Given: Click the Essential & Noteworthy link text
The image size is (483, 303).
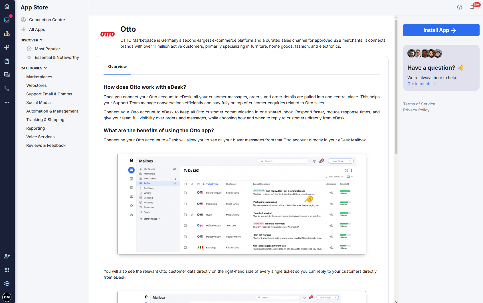Looking at the screenshot, I should [x=57, y=57].
